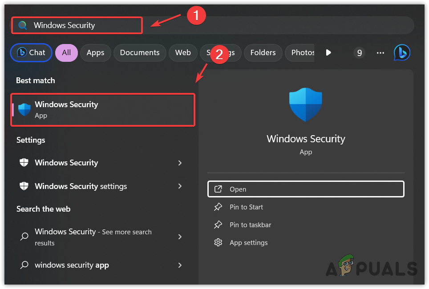Switch to the Documents filter tab
This screenshot has width=429, height=289.
[x=140, y=52]
